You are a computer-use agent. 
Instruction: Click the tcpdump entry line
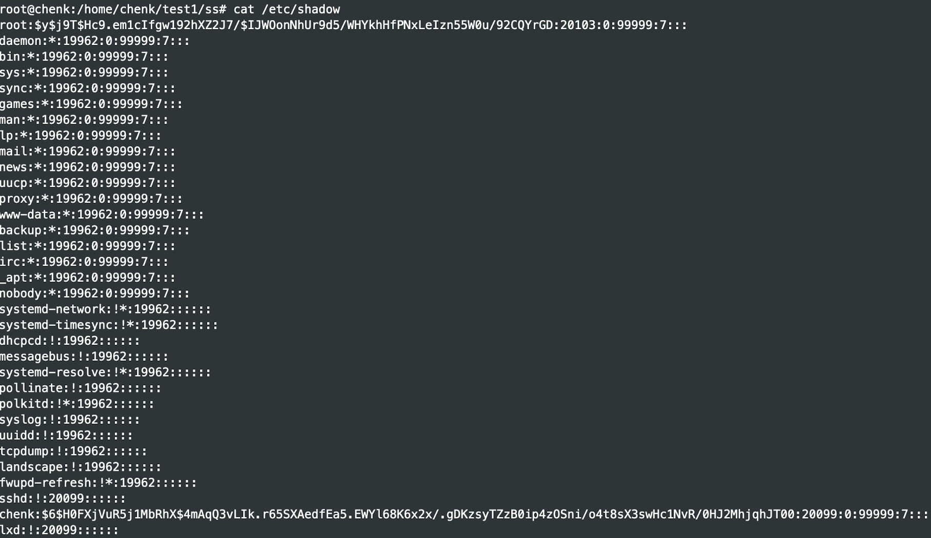73,451
